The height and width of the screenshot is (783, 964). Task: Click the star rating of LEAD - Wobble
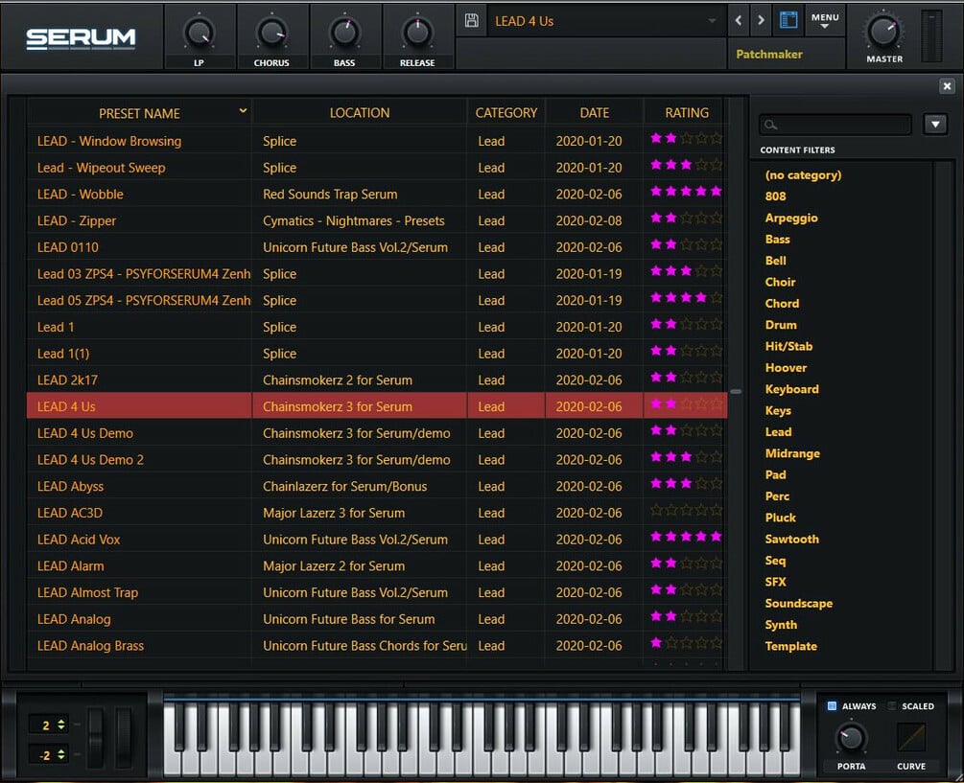(x=686, y=191)
